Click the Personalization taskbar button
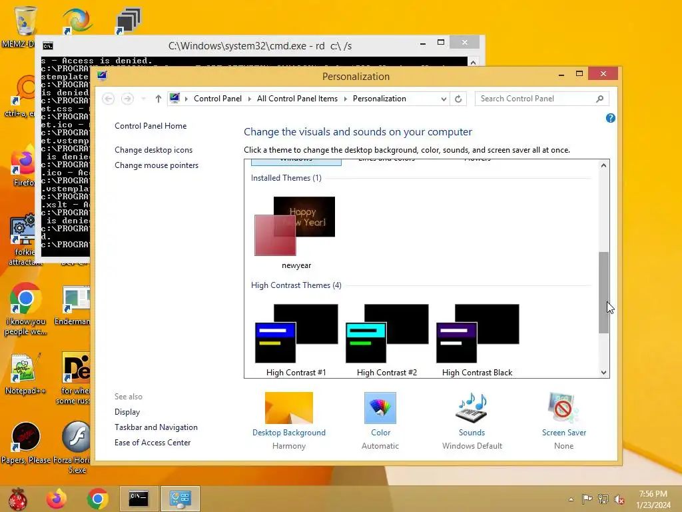This screenshot has width=682, height=512. [180, 499]
